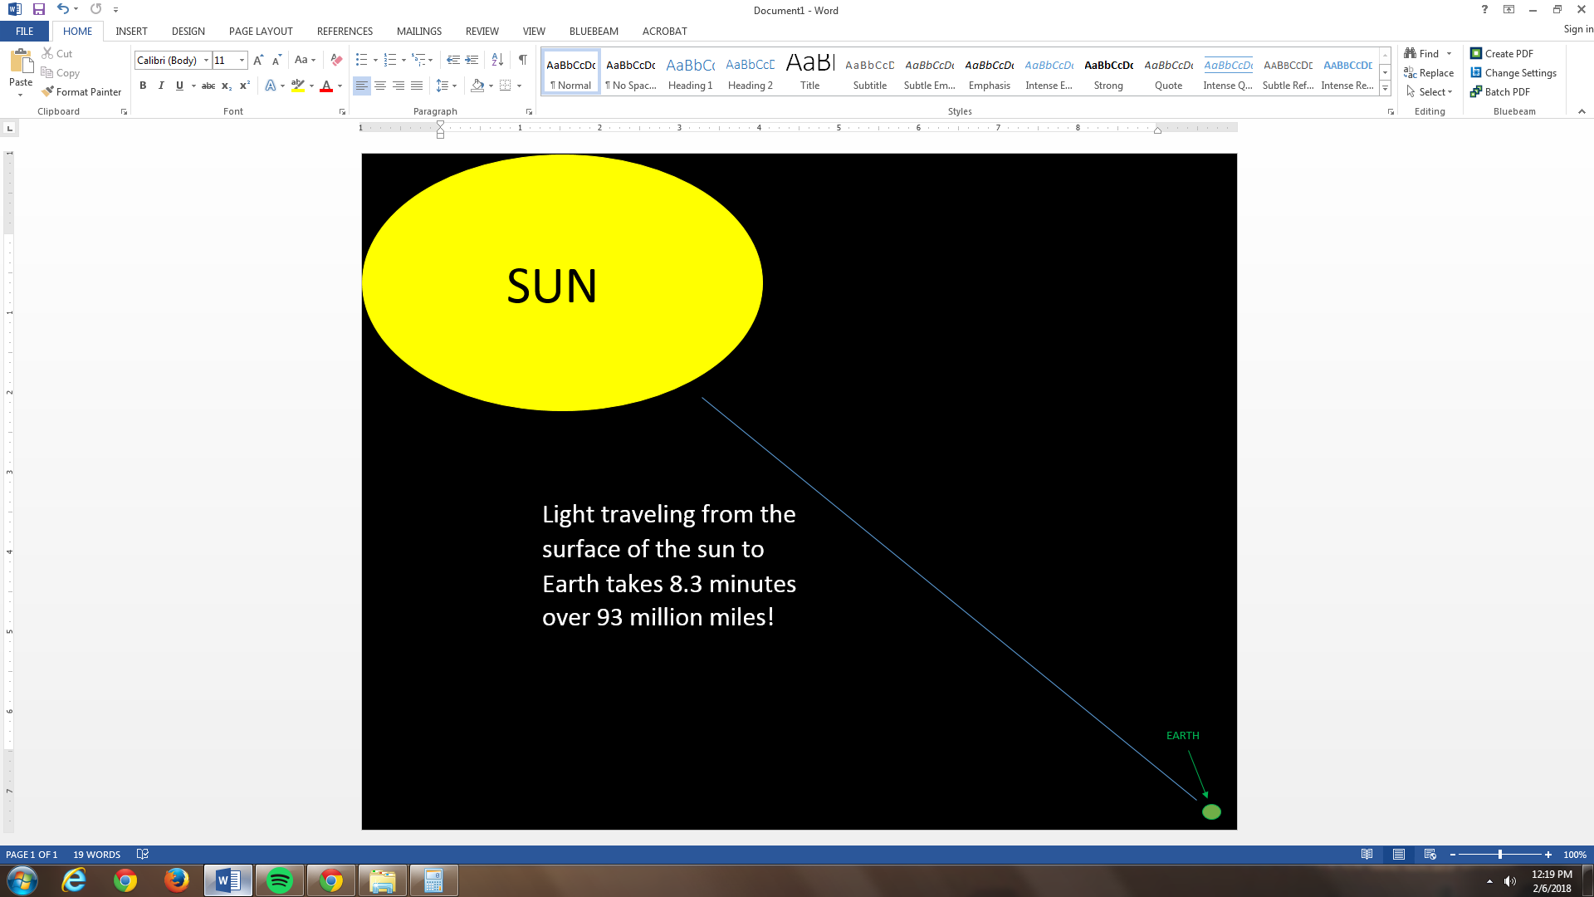The height and width of the screenshot is (897, 1594).
Task: Toggle Italic formatting
Action: 161,86
